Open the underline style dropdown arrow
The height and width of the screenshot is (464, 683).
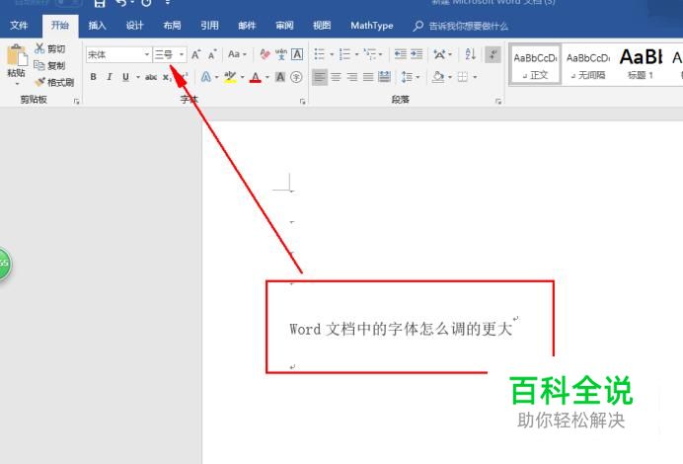pyautogui.click(x=137, y=77)
